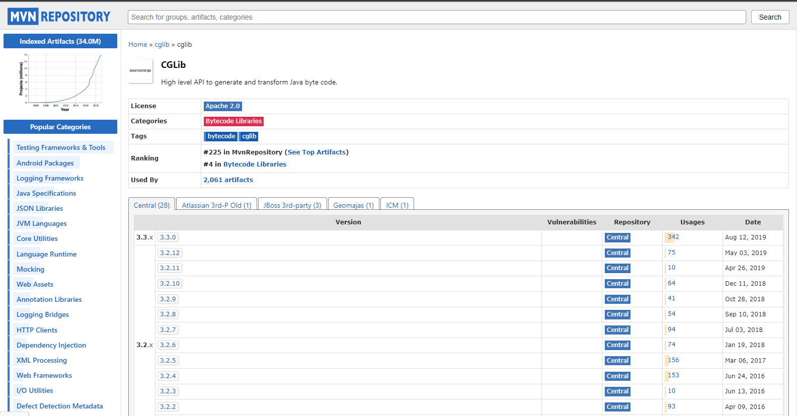Open XML Processing category
The height and width of the screenshot is (416, 797).
42,360
